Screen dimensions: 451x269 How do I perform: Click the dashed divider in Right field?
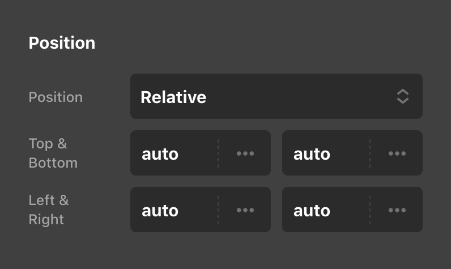(370, 210)
